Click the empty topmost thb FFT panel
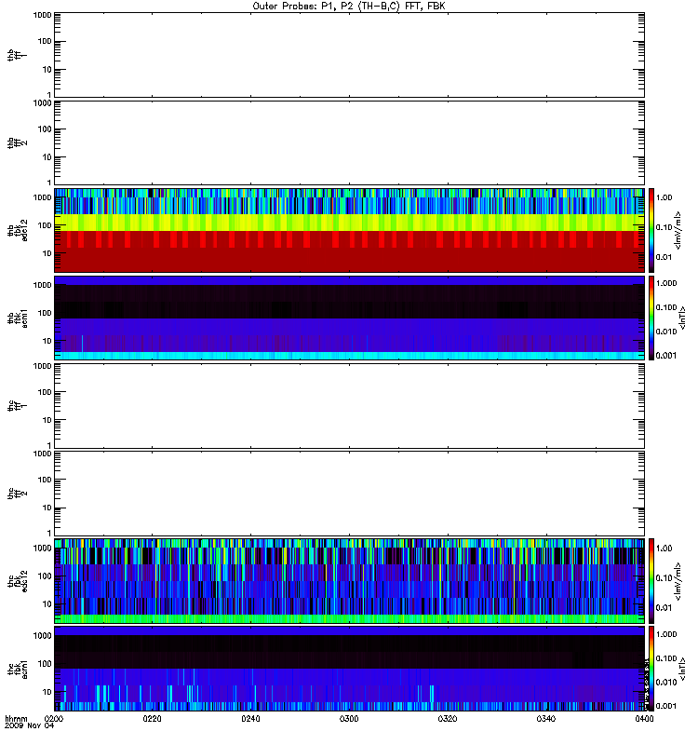The image size is (698, 745). (x=349, y=55)
